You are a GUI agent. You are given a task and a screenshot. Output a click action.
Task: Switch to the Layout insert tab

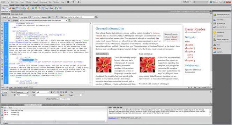(12, 5)
